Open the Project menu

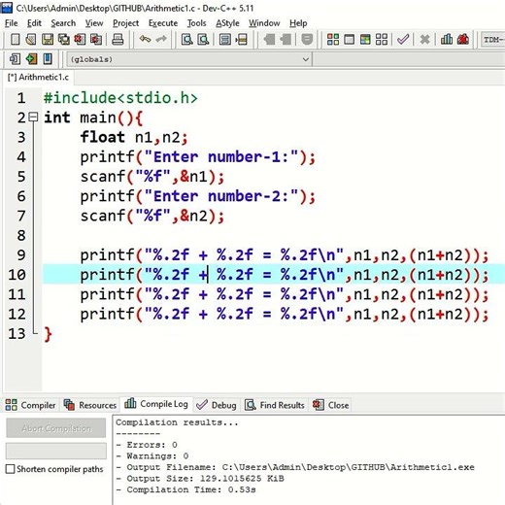tap(125, 23)
